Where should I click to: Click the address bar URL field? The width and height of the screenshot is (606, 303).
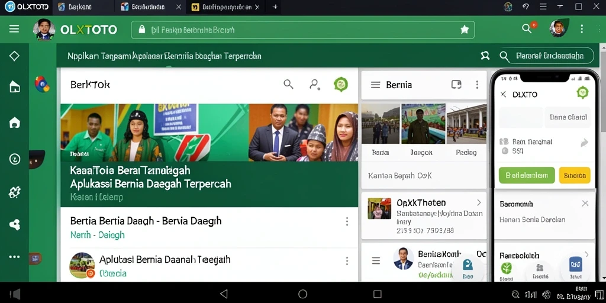pyautogui.click(x=302, y=30)
